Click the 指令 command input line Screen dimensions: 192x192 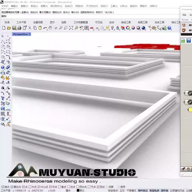tap(90, 16)
